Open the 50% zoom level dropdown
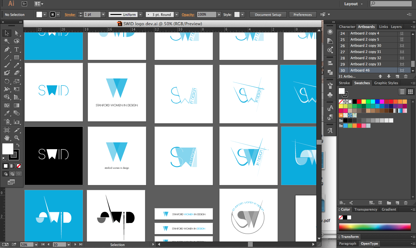The width and height of the screenshot is (416, 248). tap(36, 244)
